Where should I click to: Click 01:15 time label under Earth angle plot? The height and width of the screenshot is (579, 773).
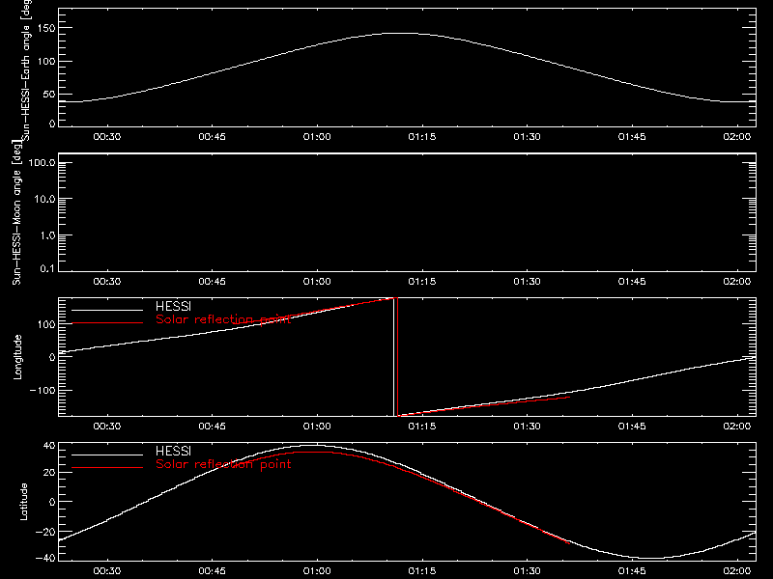[422, 136]
